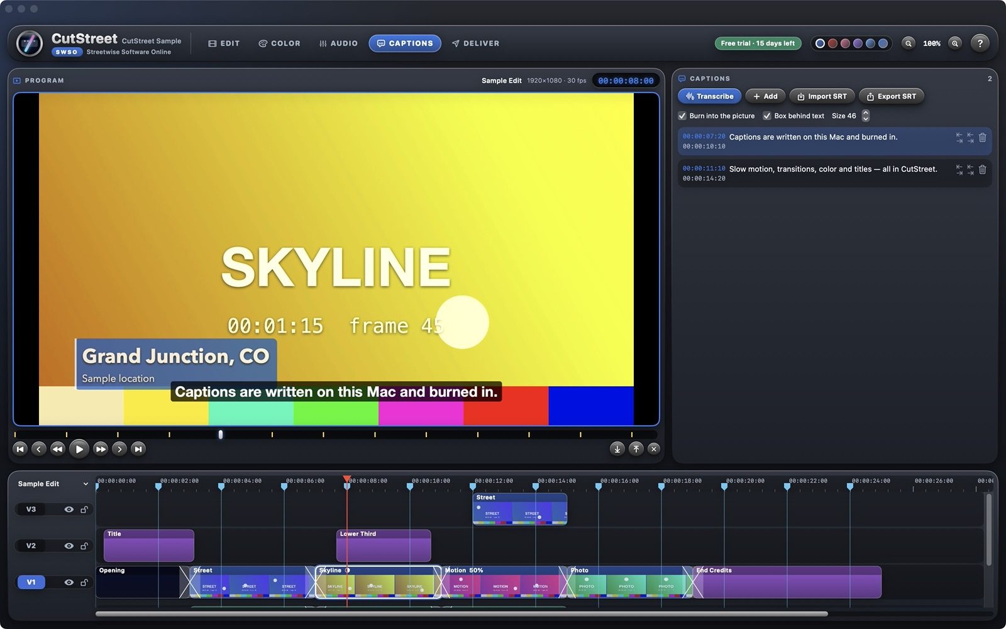Viewport: 1006px width, 629px height.
Task: Select the red theme color swatch
Action: [x=832, y=43]
